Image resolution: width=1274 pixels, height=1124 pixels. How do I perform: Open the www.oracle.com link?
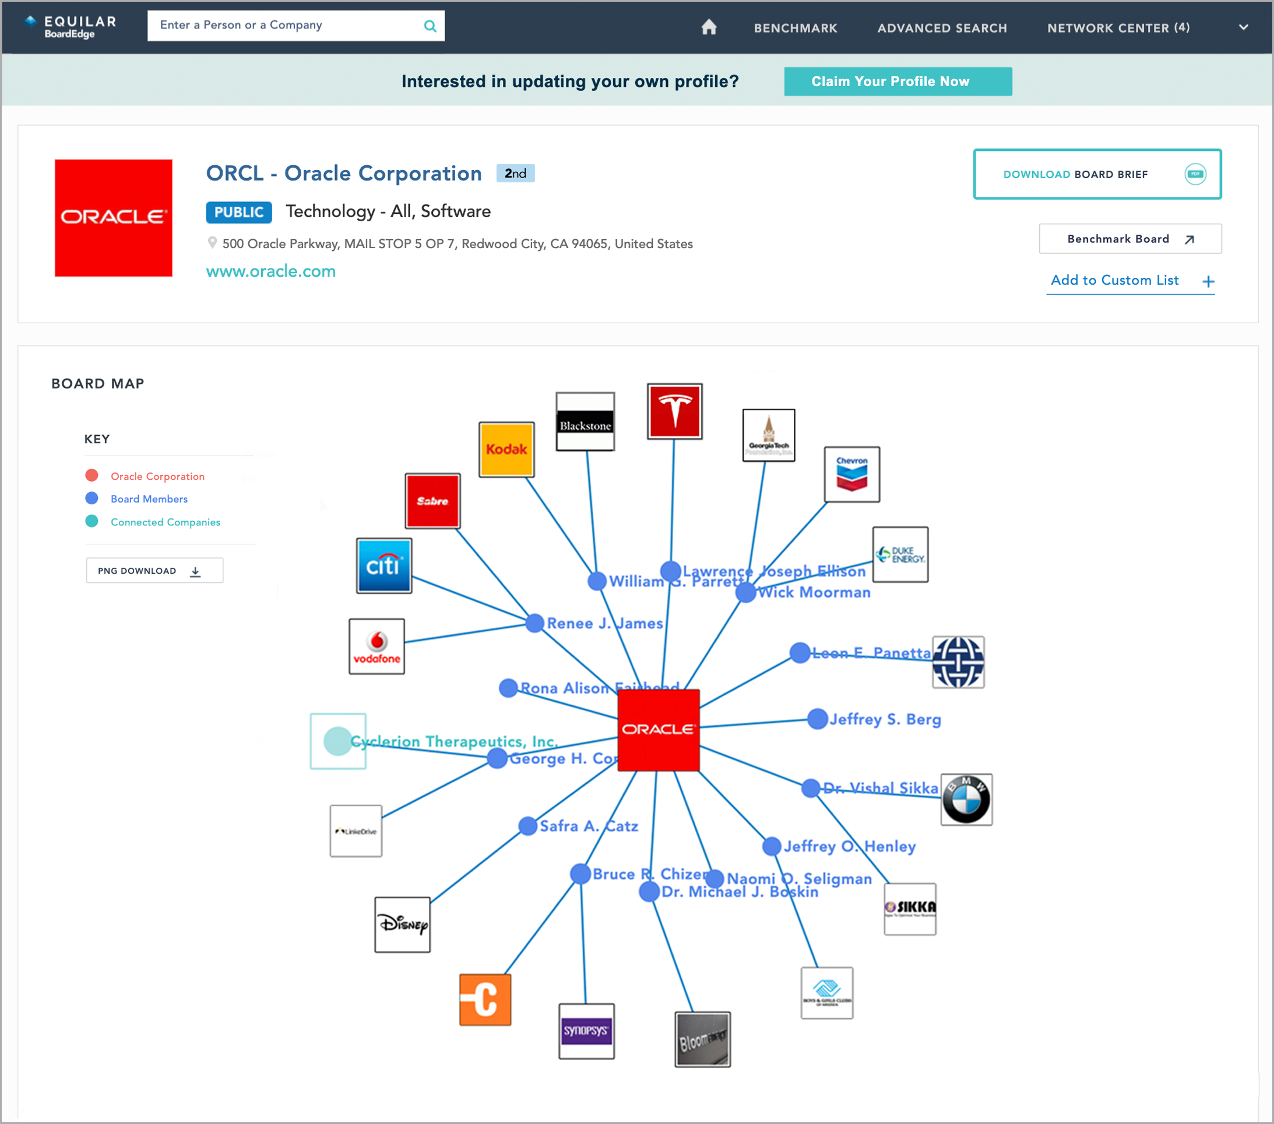(x=270, y=271)
